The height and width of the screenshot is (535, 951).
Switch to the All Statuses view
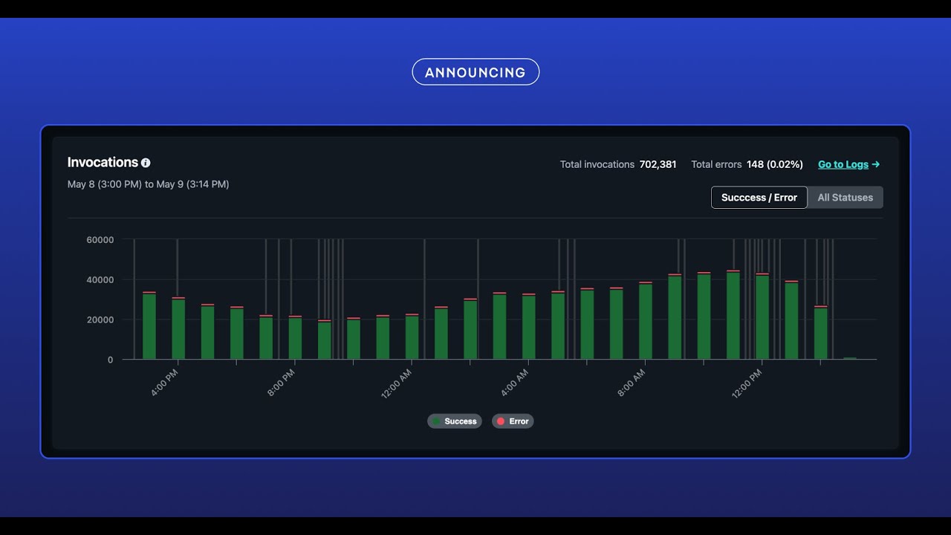click(845, 198)
